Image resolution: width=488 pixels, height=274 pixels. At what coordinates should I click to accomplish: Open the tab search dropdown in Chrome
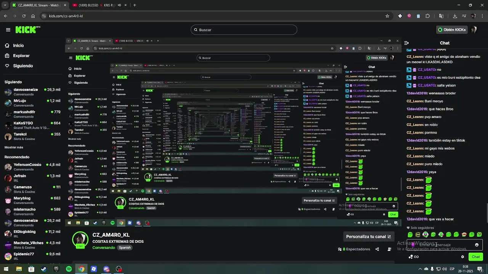[5, 5]
